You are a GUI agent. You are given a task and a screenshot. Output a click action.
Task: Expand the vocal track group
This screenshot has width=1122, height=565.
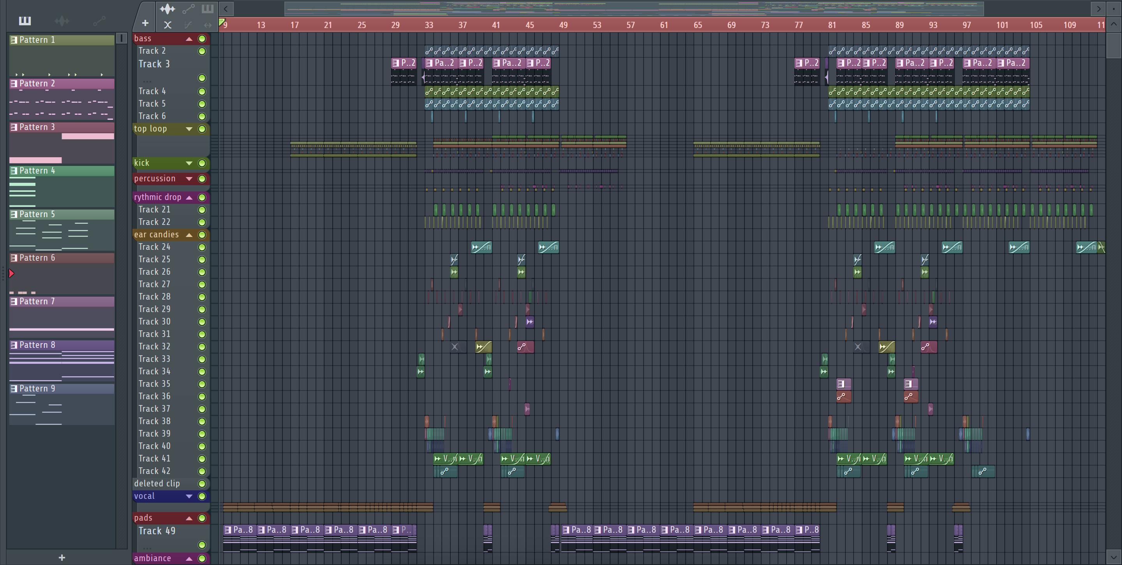(189, 496)
